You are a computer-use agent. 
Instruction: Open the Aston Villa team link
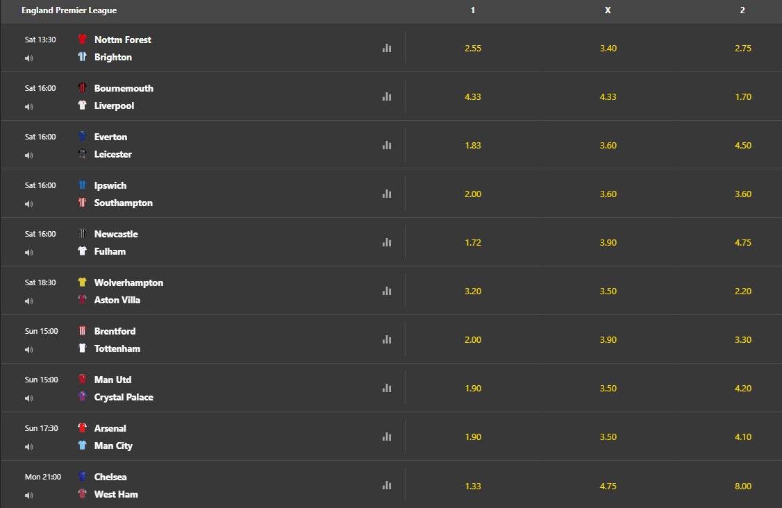[x=117, y=300]
